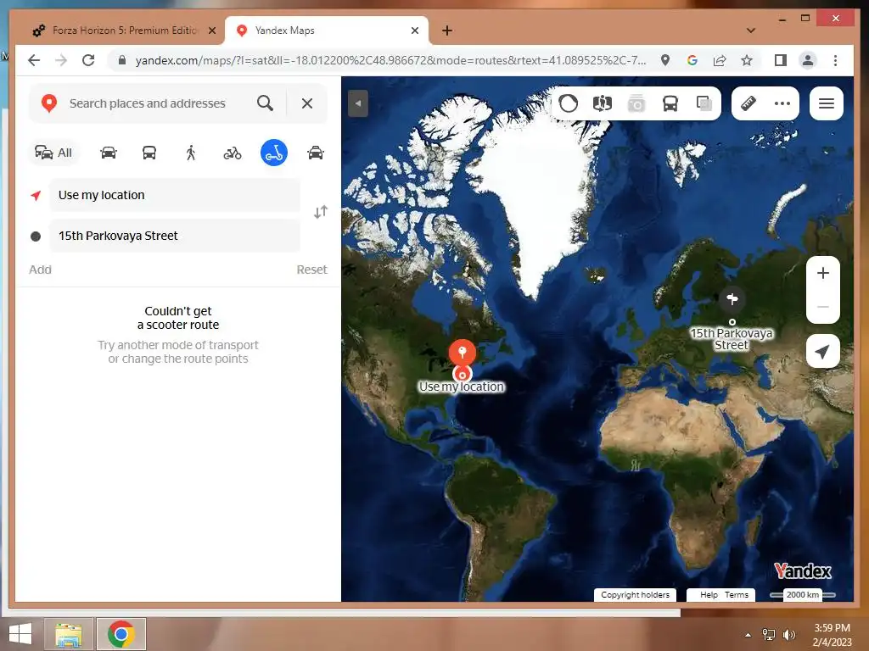Toggle moving public transport layer

pos(670,103)
